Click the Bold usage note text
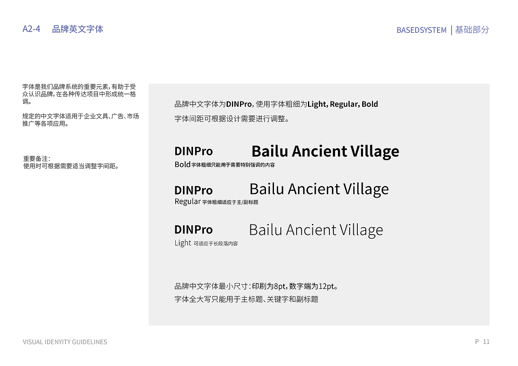The width and height of the screenshot is (518, 366). click(x=224, y=165)
